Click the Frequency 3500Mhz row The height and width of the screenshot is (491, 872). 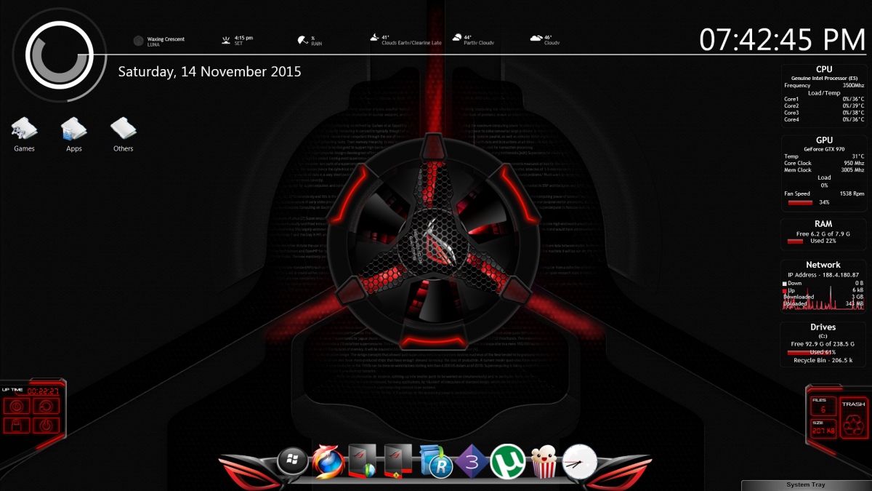(823, 85)
